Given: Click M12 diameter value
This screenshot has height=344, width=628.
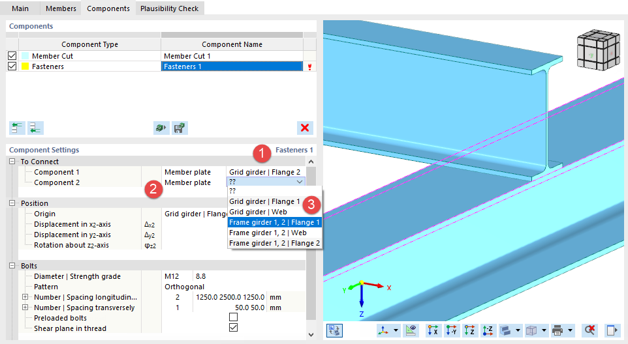Looking at the screenshot, I should coord(172,276).
